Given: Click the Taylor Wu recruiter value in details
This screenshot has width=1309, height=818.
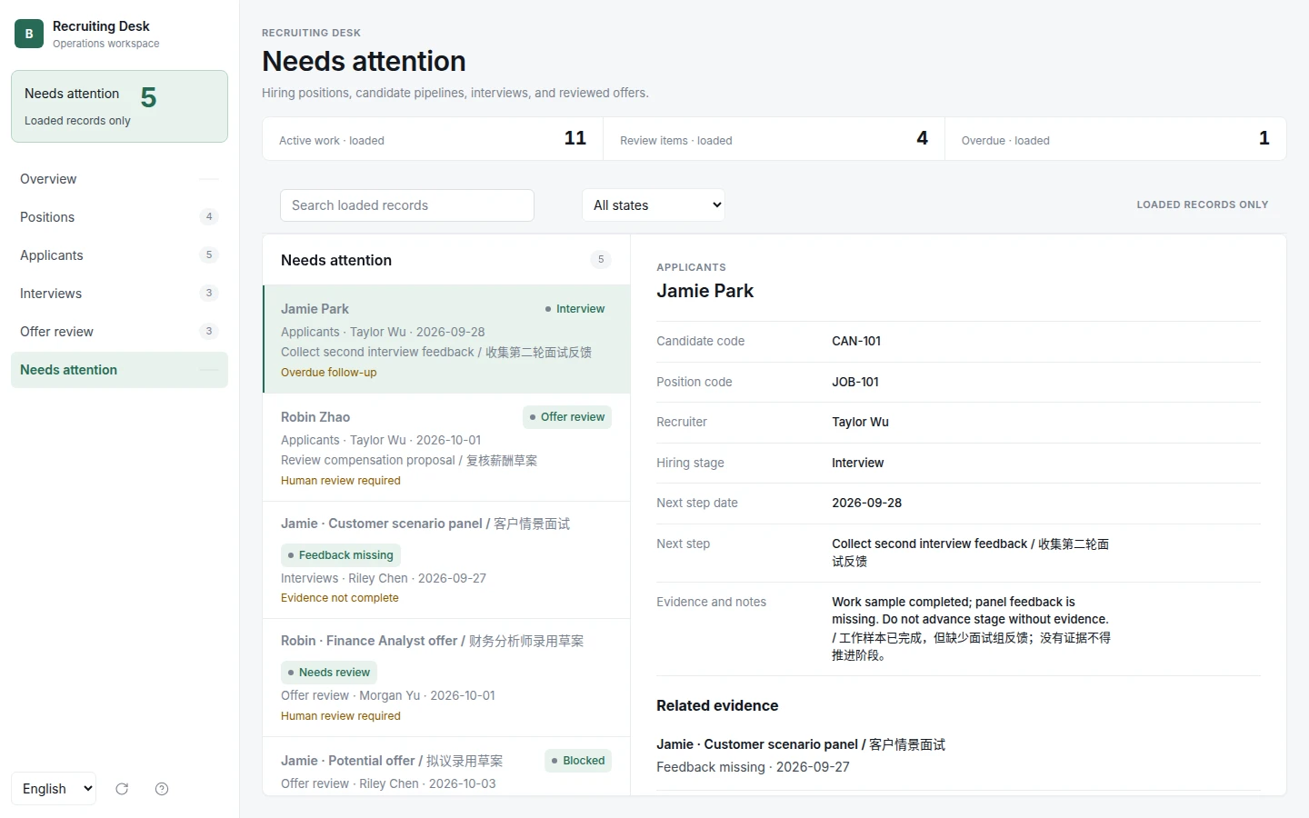Looking at the screenshot, I should [x=860, y=422].
